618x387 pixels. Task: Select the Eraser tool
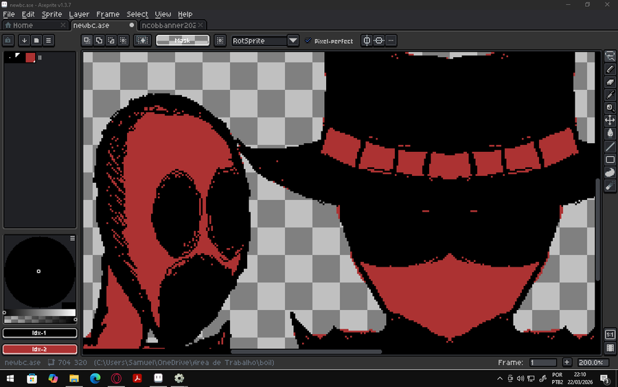610,82
